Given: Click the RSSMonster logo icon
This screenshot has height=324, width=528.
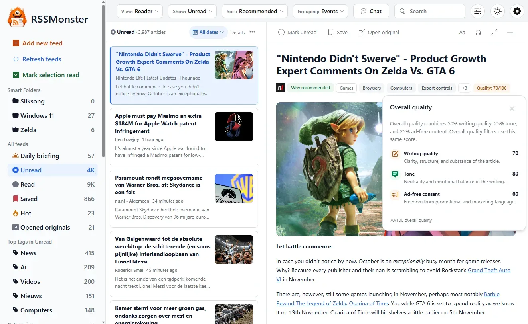Looking at the screenshot, I should click(x=17, y=18).
